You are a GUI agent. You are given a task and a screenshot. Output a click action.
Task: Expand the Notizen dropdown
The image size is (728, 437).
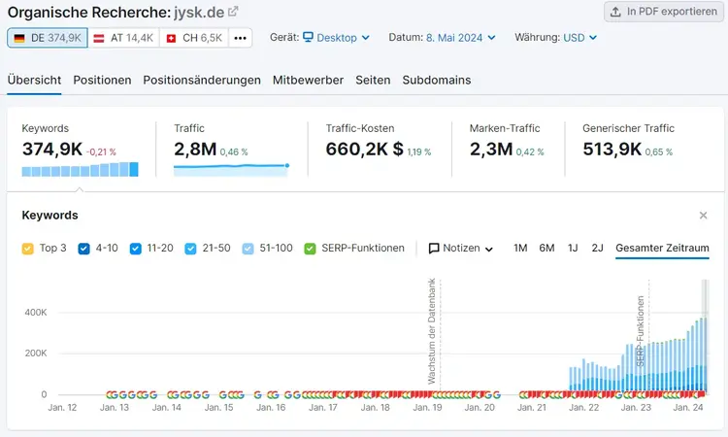(460, 249)
